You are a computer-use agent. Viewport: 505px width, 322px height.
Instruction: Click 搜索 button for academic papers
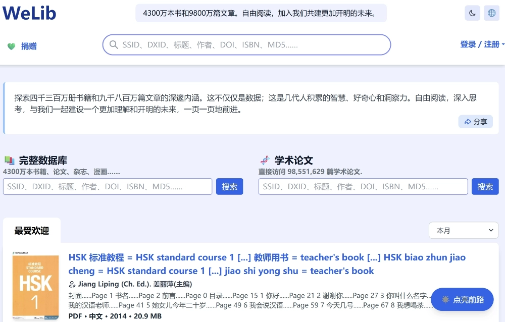click(x=485, y=187)
